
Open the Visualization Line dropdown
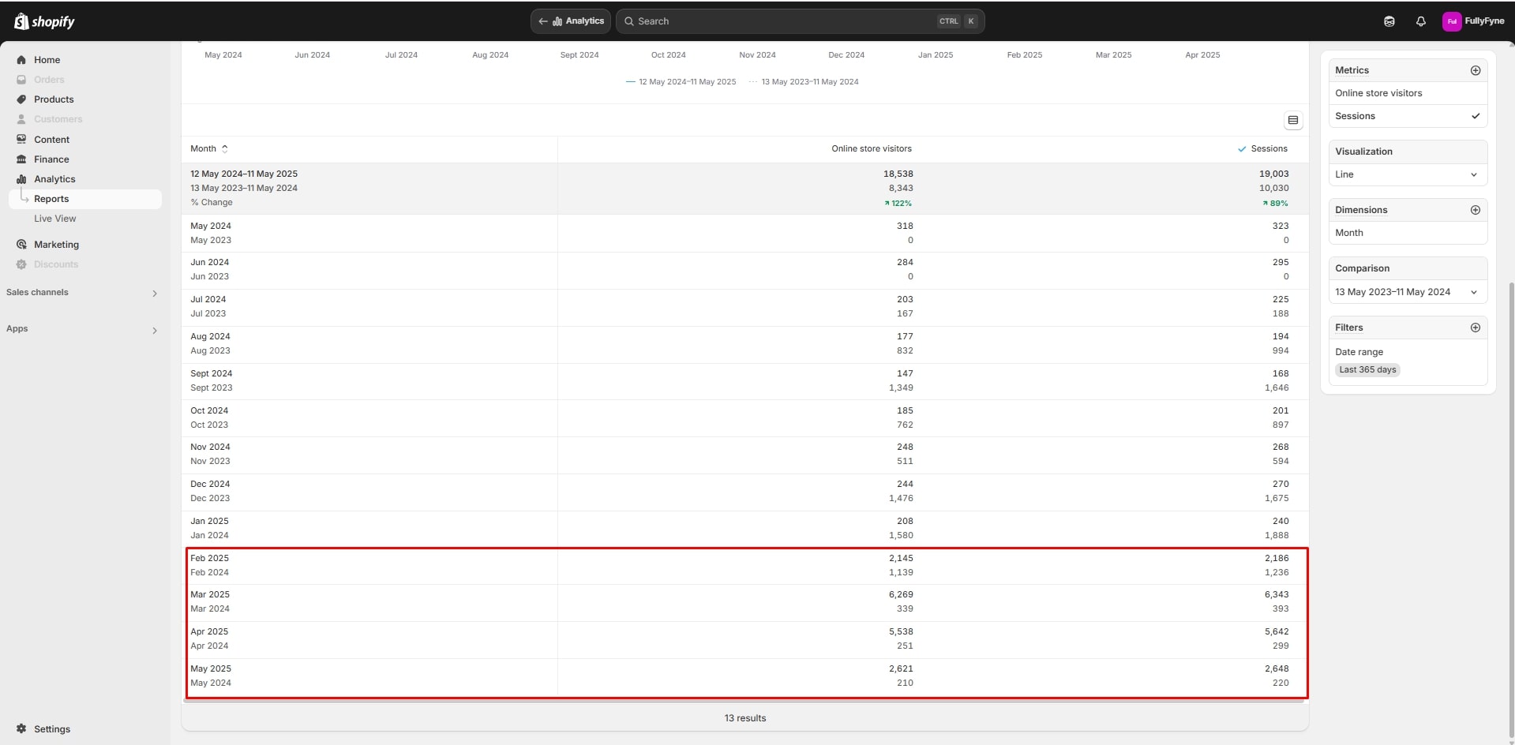(x=1407, y=174)
